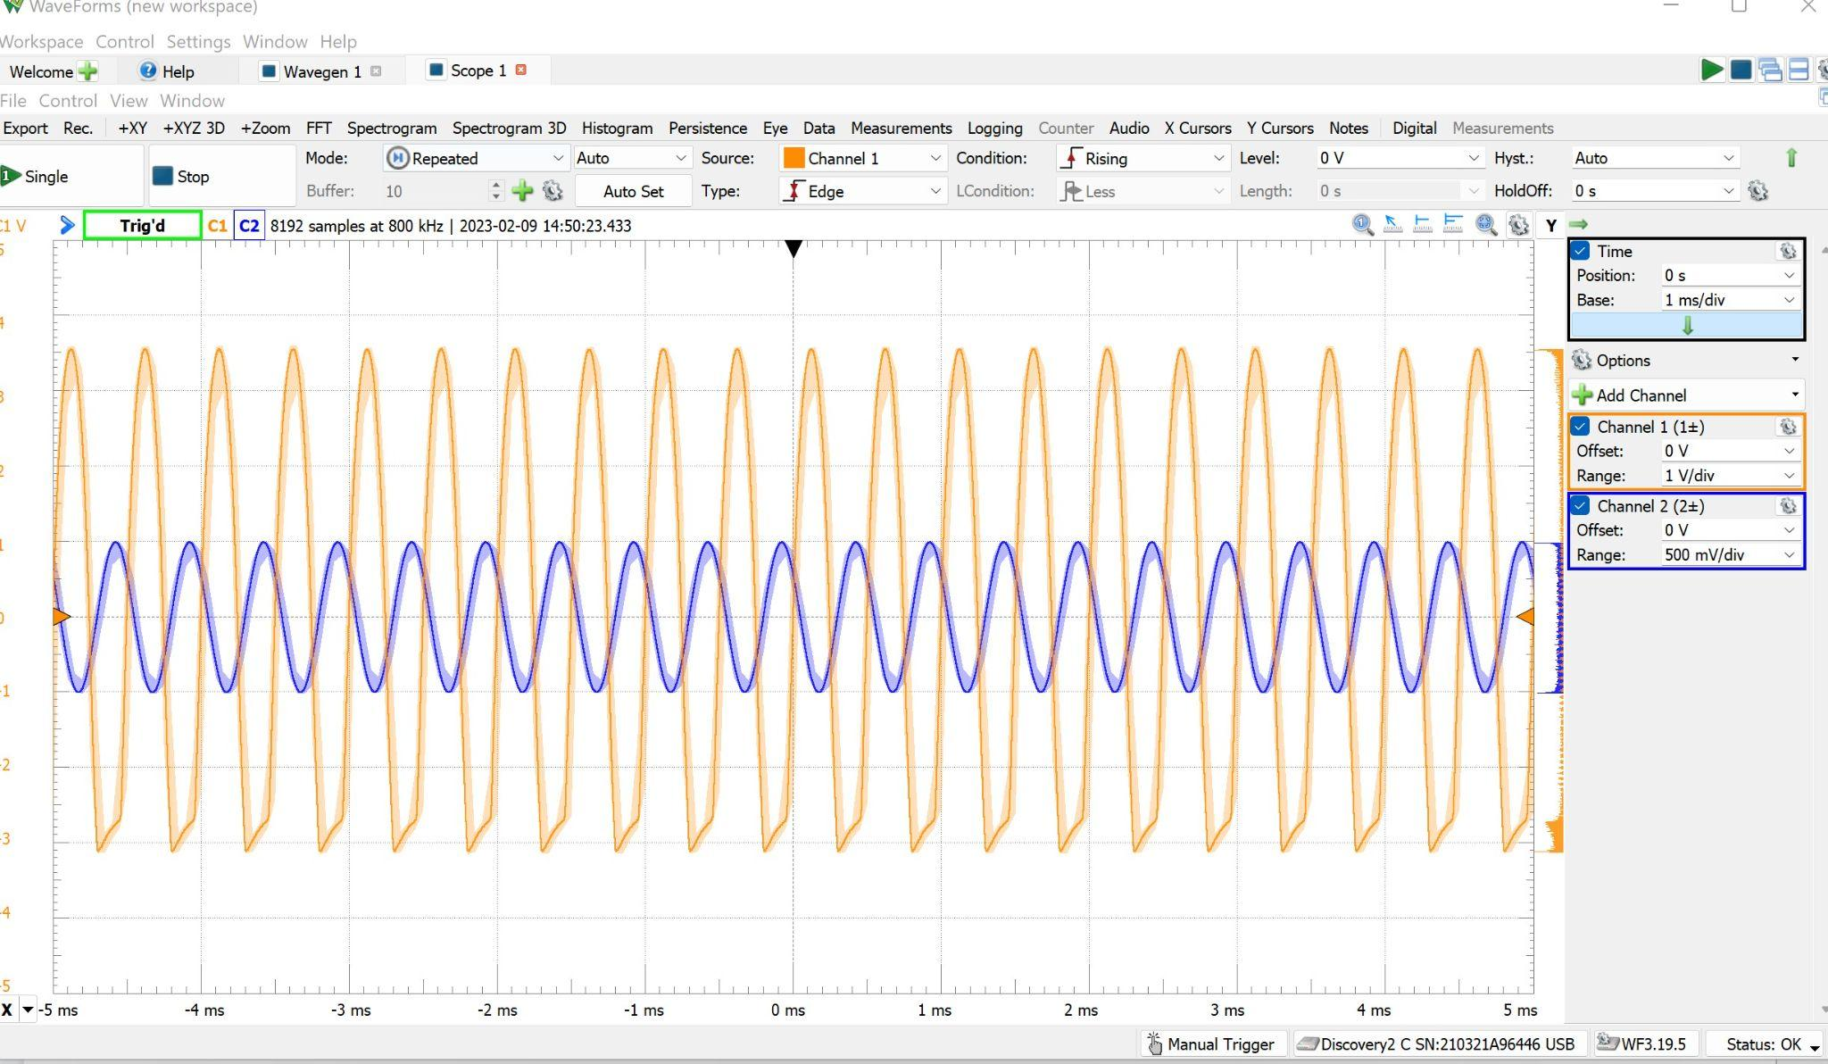This screenshot has width=1828, height=1064.
Task: Click the Auto Set button
Action: tap(633, 191)
